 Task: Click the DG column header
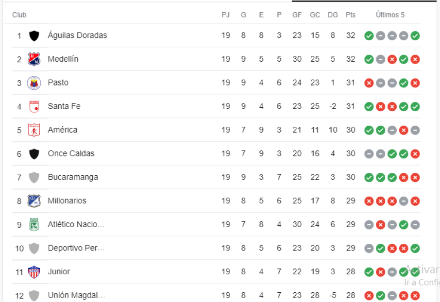pyautogui.click(x=333, y=15)
